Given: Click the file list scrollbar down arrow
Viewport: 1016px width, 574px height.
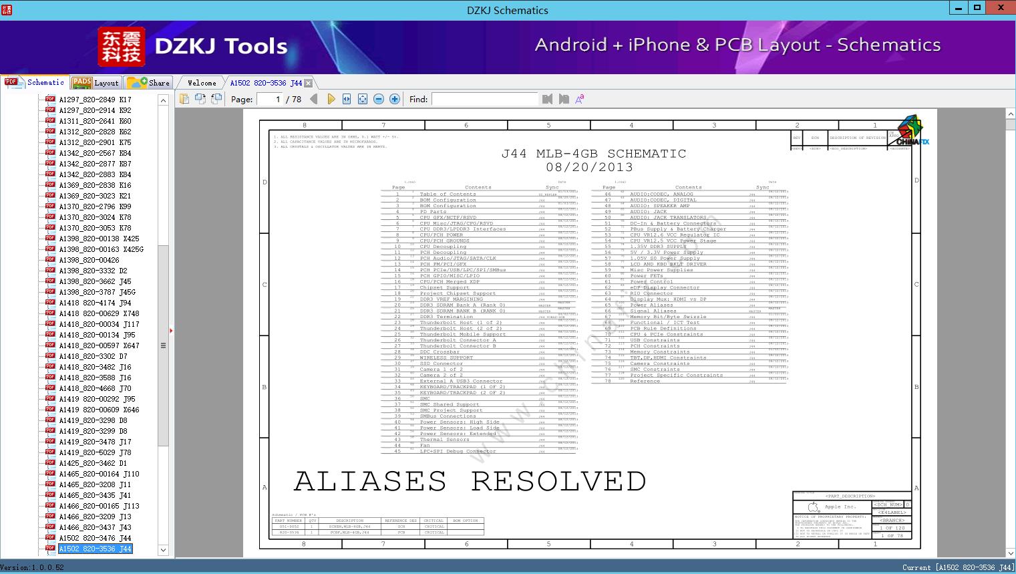Looking at the screenshot, I should pos(163,551).
